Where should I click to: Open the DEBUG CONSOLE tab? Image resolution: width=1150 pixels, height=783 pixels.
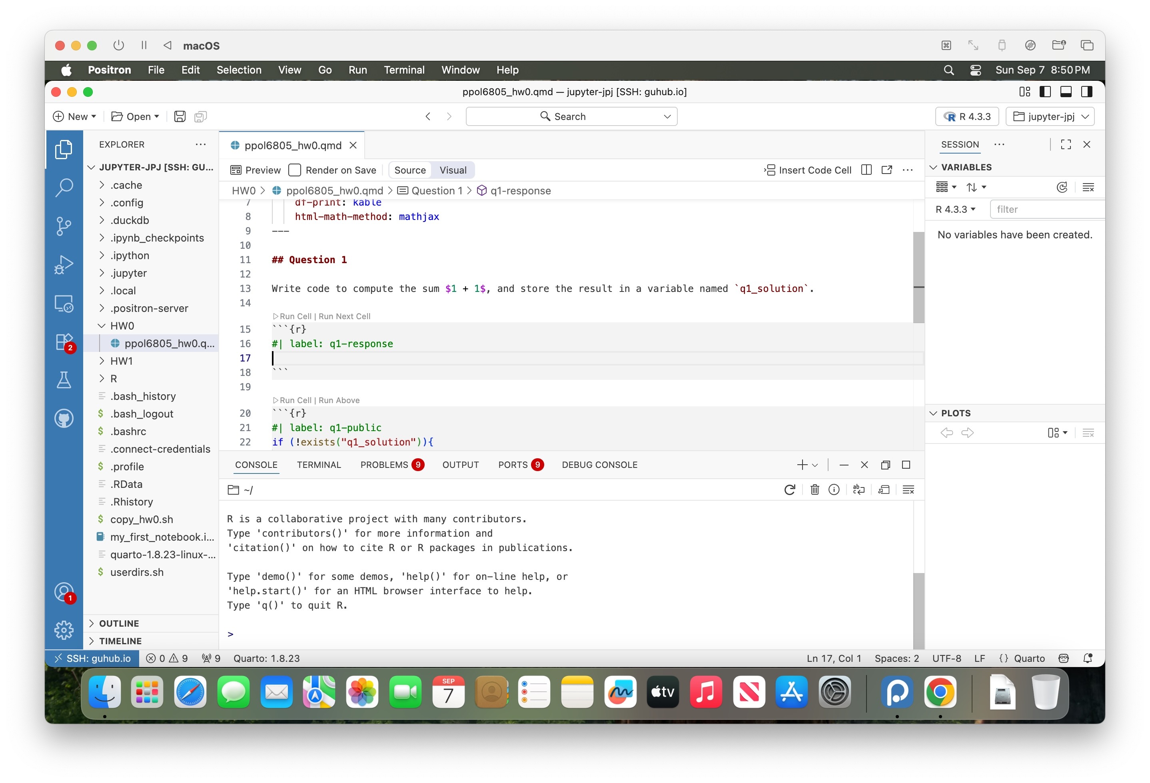pyautogui.click(x=599, y=464)
